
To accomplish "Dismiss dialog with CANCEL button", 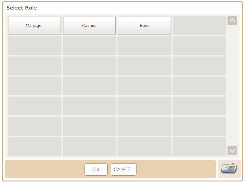I will [x=124, y=169].
